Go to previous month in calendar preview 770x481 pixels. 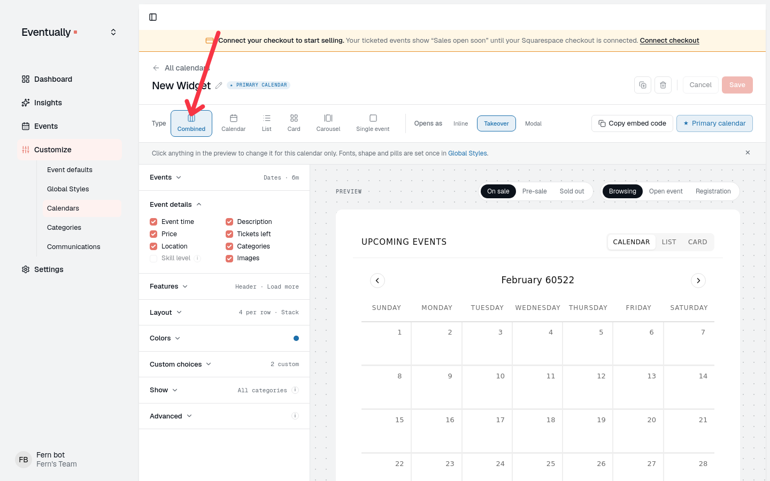(378, 281)
